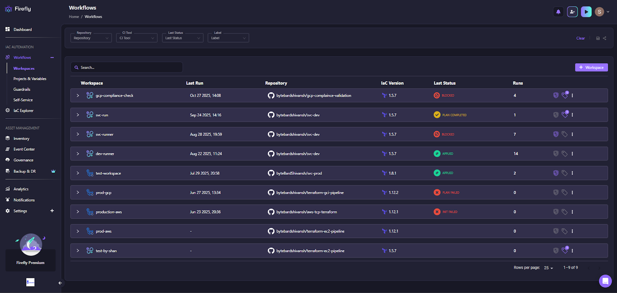Click the Last Run column header
Image resolution: width=617 pixels, height=293 pixels.
195,83
